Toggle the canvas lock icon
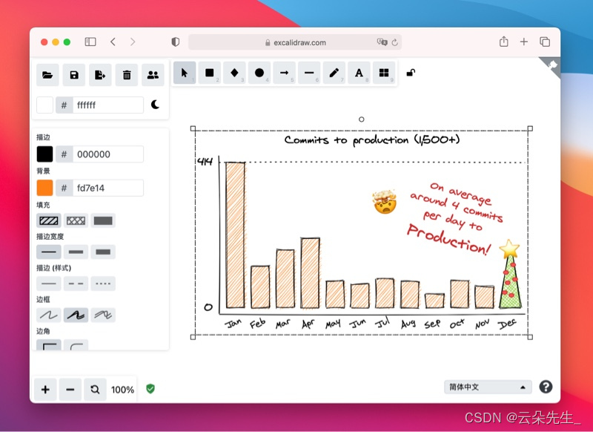Screen dimensions: 593x432 pos(411,72)
